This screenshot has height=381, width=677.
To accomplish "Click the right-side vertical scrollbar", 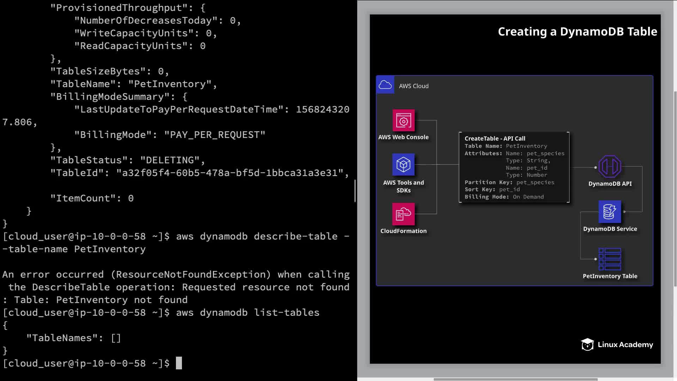I will point(675,189).
